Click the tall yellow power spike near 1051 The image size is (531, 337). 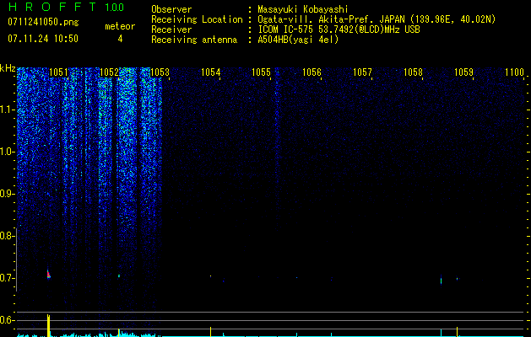(x=48, y=325)
